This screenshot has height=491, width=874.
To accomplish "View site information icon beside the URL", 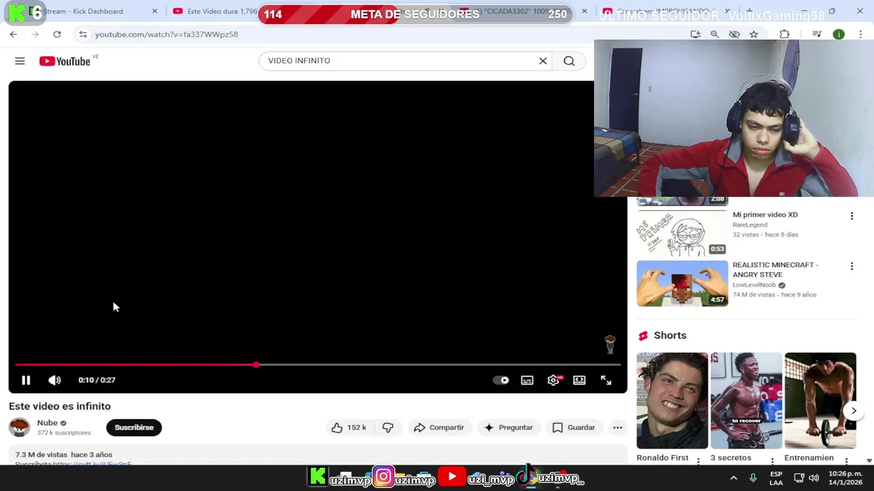I will (83, 34).
